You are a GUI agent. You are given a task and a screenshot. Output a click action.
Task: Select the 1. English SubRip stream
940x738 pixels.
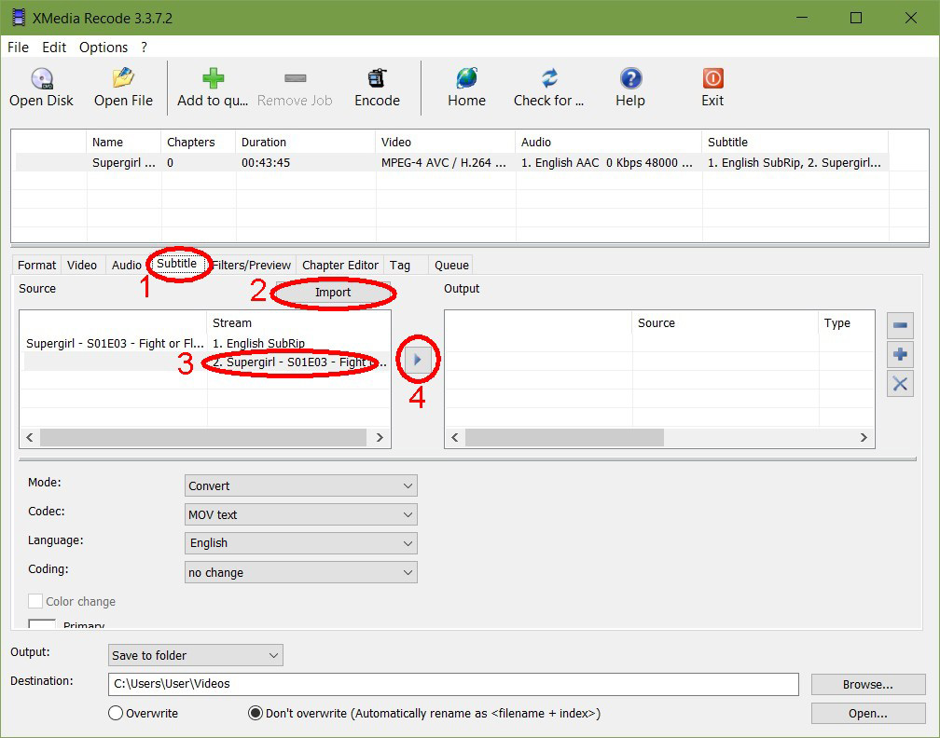click(258, 343)
